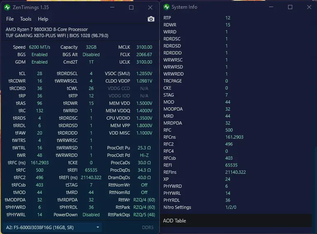
Task: Click the Nitro Settings row in System Info
Action: click(x=236, y=207)
